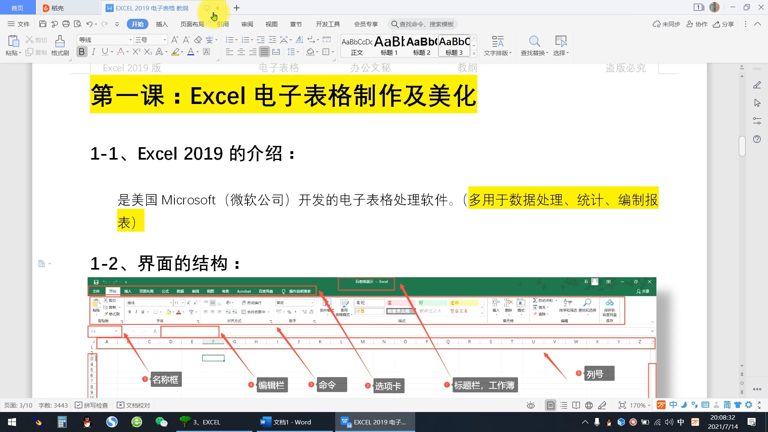Toggle strikethrough text formatting
This screenshot has height=432, width=768.
click(120, 52)
